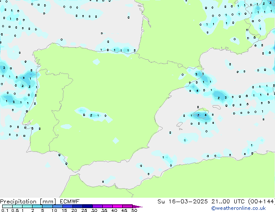This screenshot has height=212, width=275.
Task: Open the weatheronline.co.uk copyright link
Action: tap(239, 208)
